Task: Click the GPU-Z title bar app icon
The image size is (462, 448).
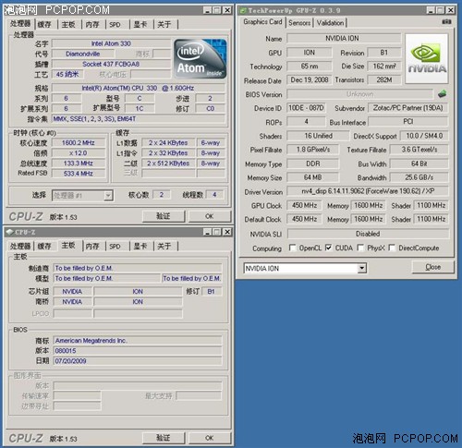Action: click(x=243, y=10)
